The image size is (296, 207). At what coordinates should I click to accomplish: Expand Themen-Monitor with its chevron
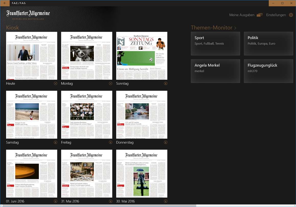[235, 28]
